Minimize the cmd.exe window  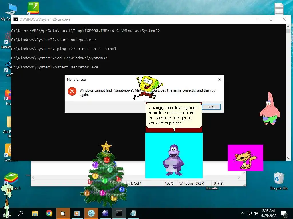(258, 19)
